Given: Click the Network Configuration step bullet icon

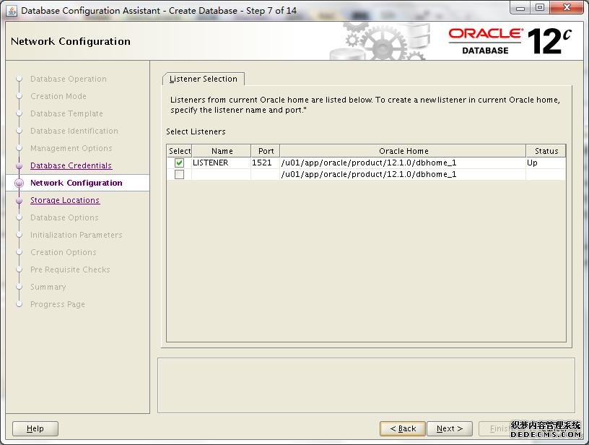Looking at the screenshot, I should pyautogui.click(x=19, y=183).
